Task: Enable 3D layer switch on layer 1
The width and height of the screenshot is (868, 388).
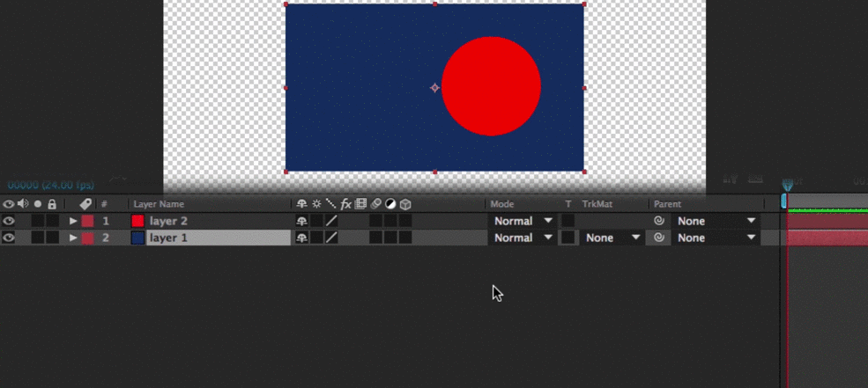Action: click(x=405, y=238)
